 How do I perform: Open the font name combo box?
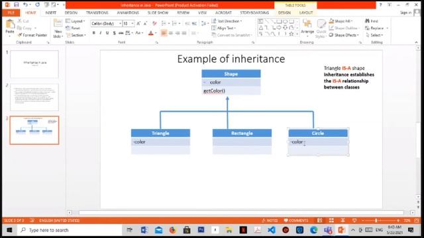(x=106, y=24)
